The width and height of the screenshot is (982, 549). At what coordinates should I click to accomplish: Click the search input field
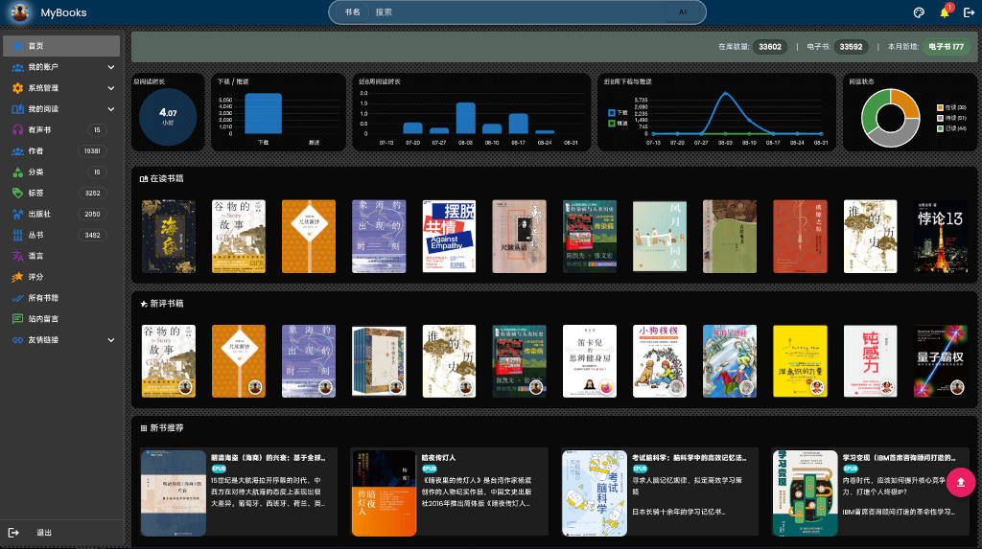(x=517, y=11)
